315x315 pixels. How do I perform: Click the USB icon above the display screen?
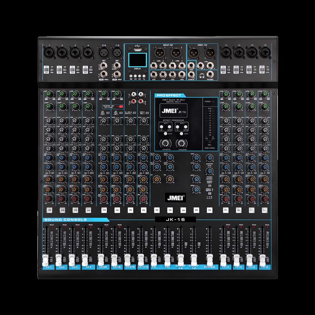coord(137,46)
